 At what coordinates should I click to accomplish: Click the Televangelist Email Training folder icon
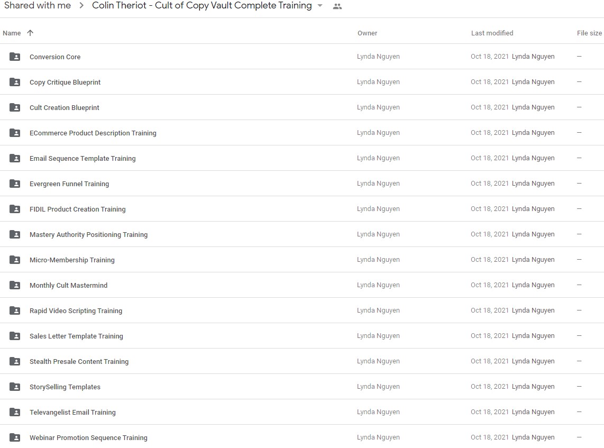pyautogui.click(x=15, y=413)
